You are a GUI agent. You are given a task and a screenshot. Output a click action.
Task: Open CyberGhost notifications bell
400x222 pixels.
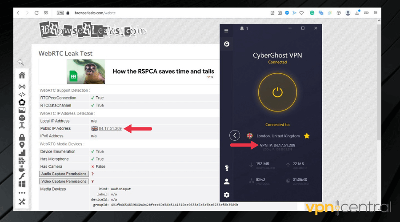(242, 28)
